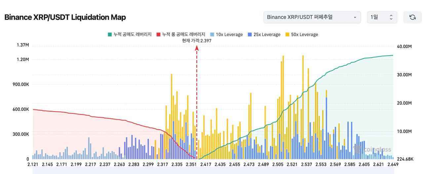Click the 2.263 price axis label
The height and width of the screenshot is (174, 423).
(x=119, y=164)
